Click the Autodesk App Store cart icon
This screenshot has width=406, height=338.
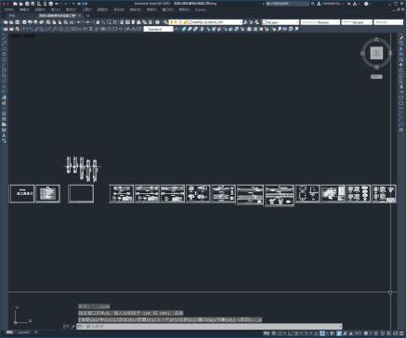[x=349, y=4]
